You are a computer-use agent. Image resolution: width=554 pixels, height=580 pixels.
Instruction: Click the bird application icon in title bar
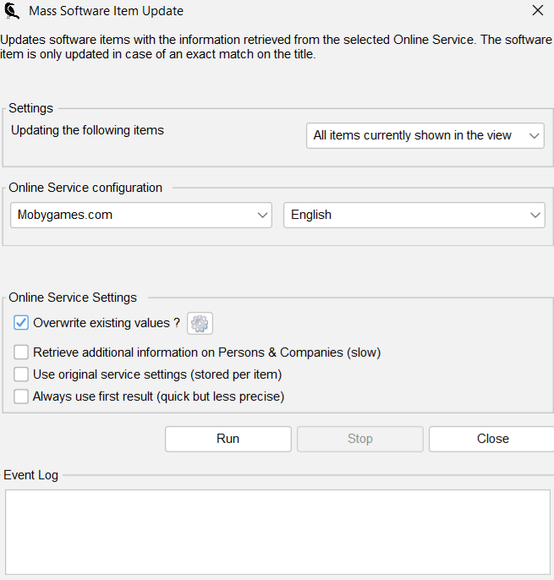[12, 11]
